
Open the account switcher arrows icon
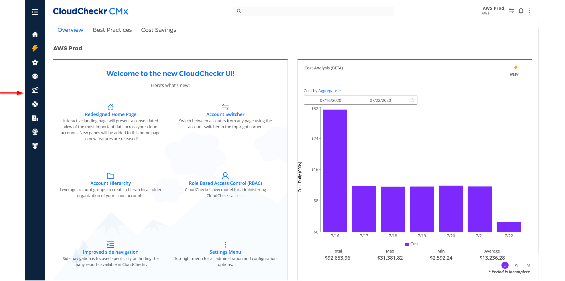click(511, 11)
